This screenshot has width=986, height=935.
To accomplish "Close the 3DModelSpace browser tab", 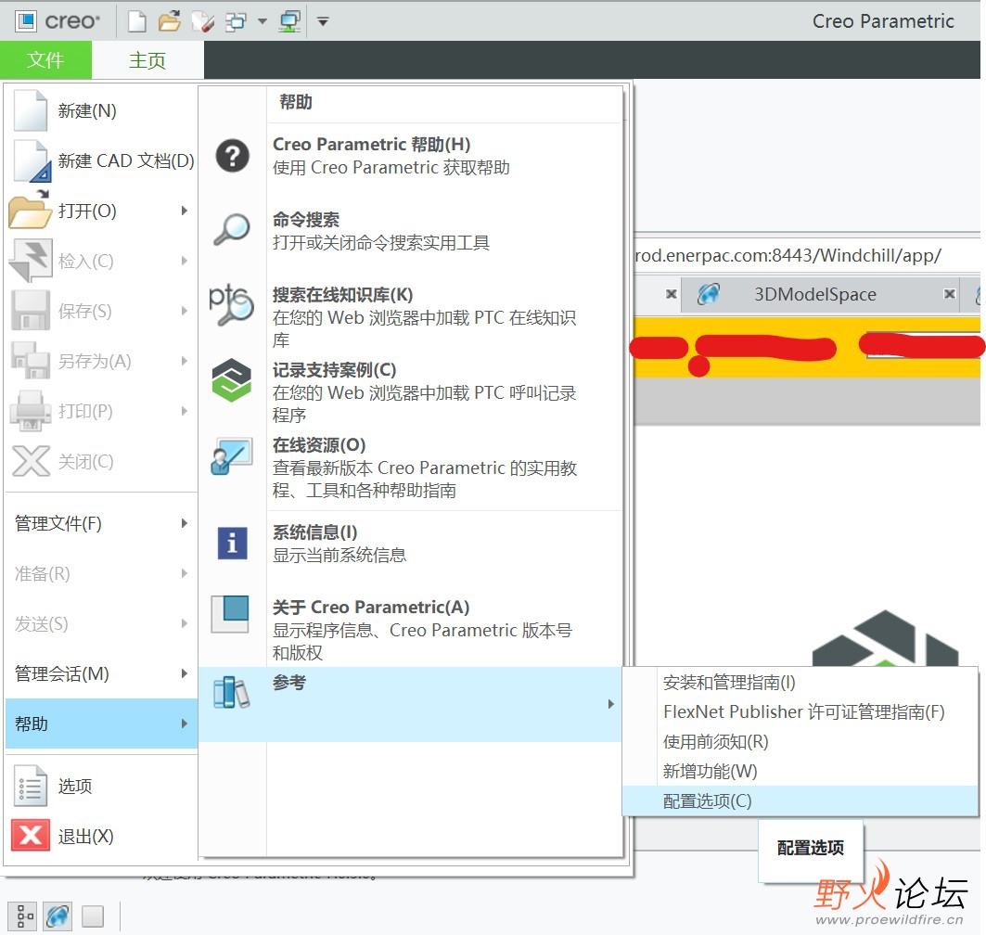I will click(x=950, y=294).
